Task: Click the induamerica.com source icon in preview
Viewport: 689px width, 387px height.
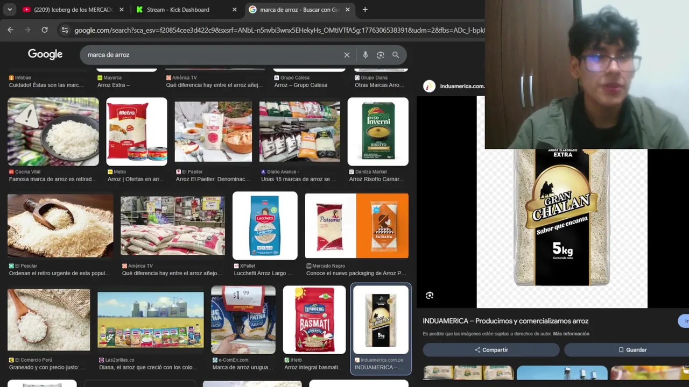Action: (429, 86)
